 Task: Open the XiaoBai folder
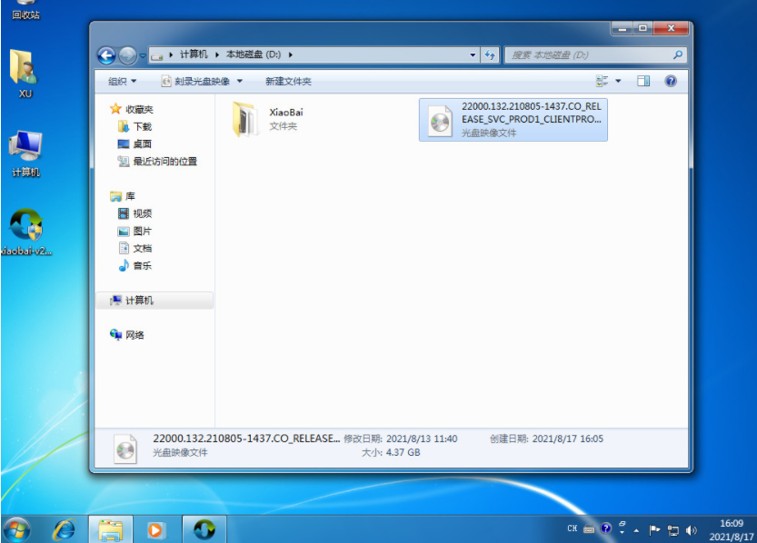246,119
